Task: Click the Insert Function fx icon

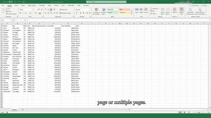Action: (x=25, y=20)
